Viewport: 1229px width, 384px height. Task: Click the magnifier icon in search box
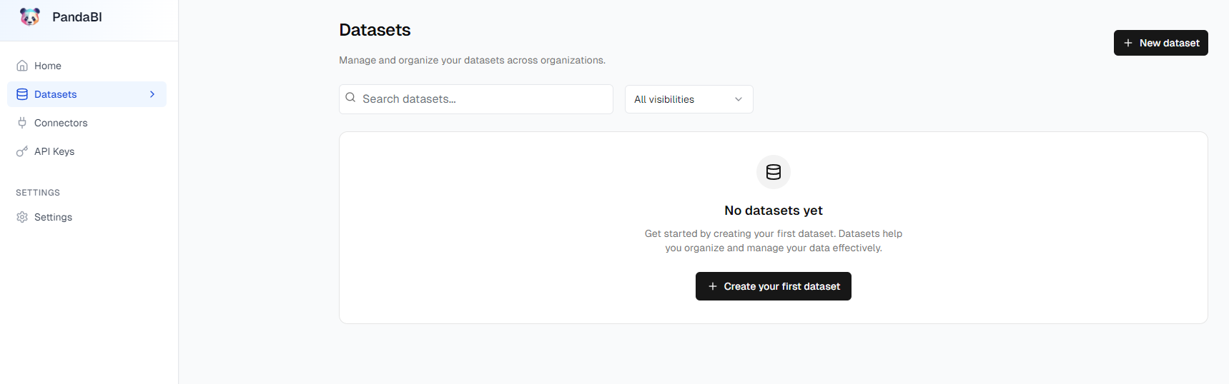coord(350,98)
